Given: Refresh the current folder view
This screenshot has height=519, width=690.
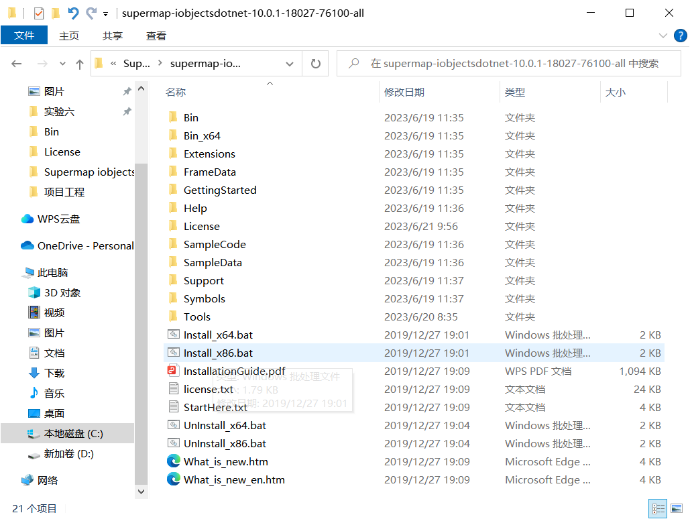Looking at the screenshot, I should coord(316,64).
